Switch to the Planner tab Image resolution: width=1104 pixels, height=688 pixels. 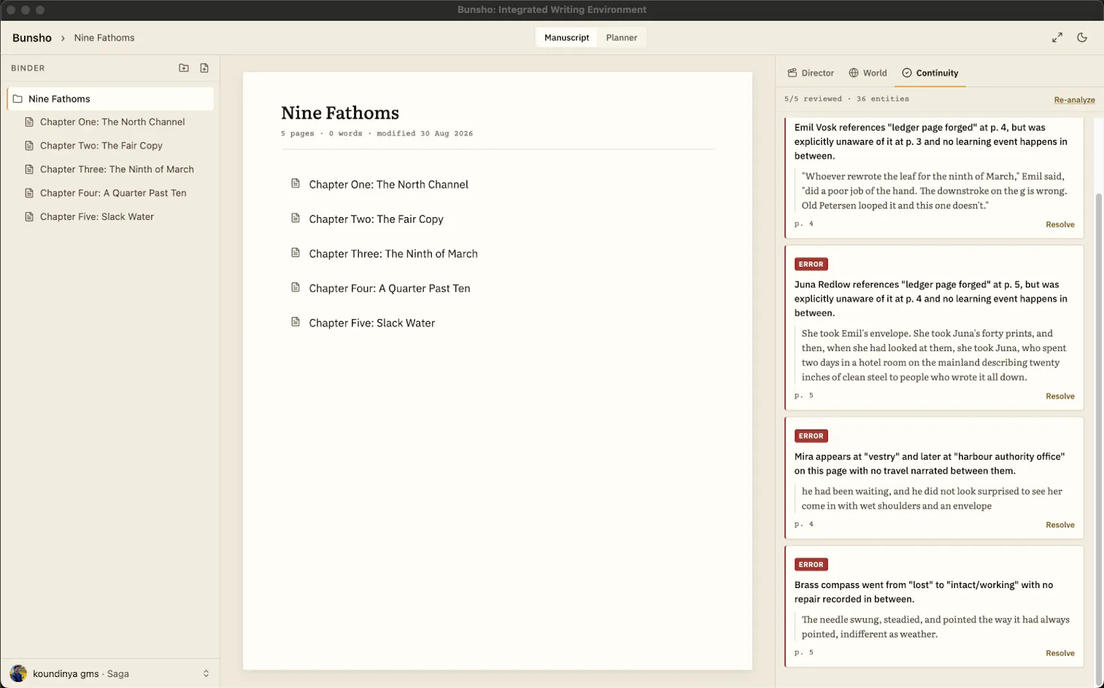(622, 37)
